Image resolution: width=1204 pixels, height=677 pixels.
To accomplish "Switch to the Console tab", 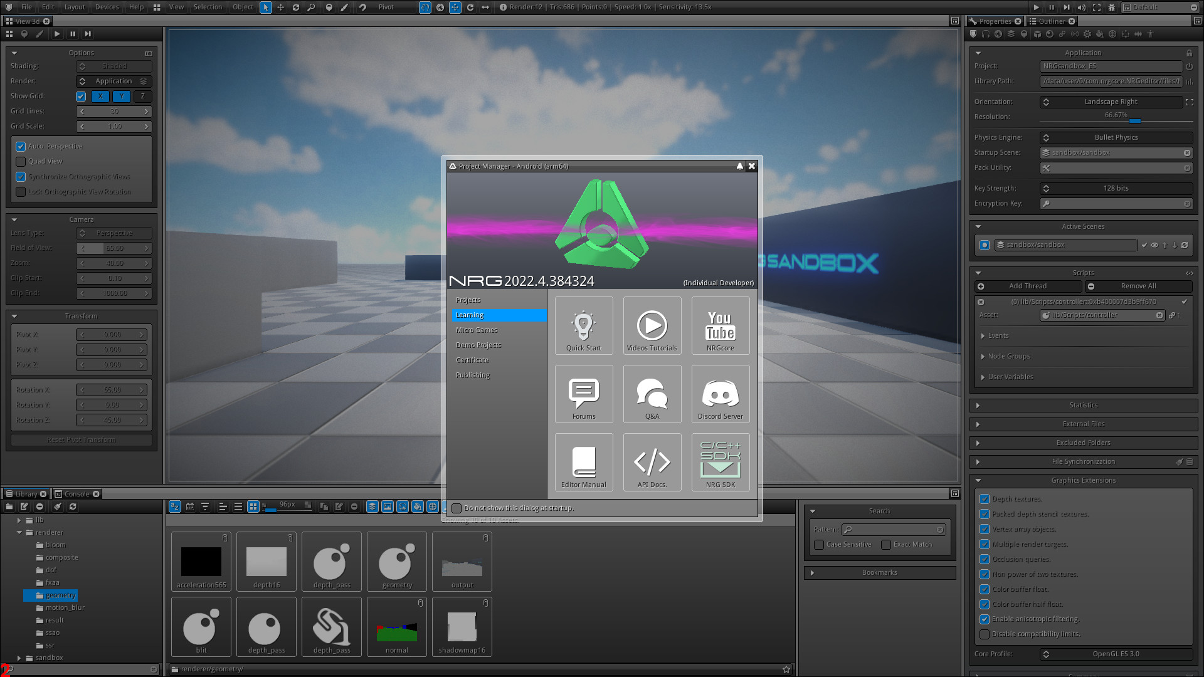I will (77, 494).
